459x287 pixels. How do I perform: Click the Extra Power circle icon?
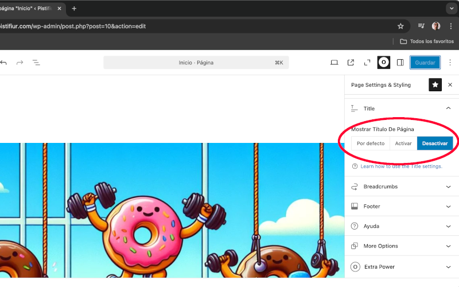[x=355, y=267]
